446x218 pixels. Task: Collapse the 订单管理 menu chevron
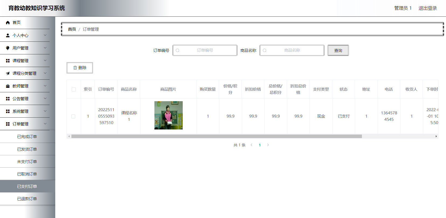45,124
